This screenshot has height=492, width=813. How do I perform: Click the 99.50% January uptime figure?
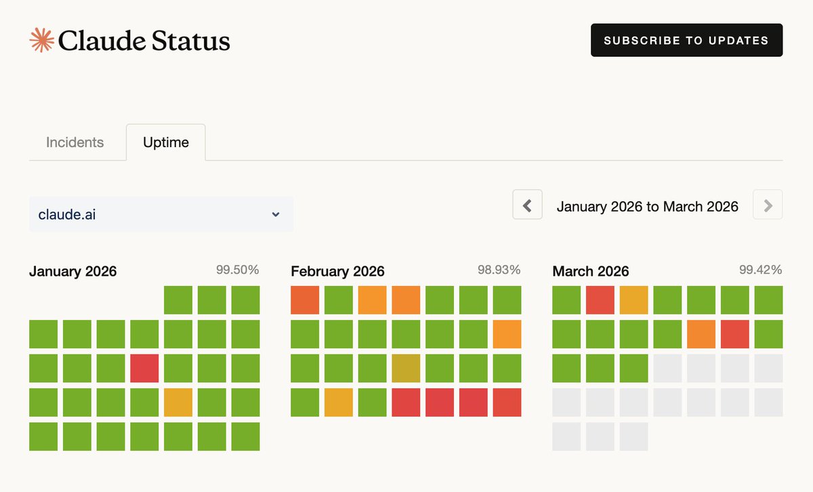click(238, 270)
